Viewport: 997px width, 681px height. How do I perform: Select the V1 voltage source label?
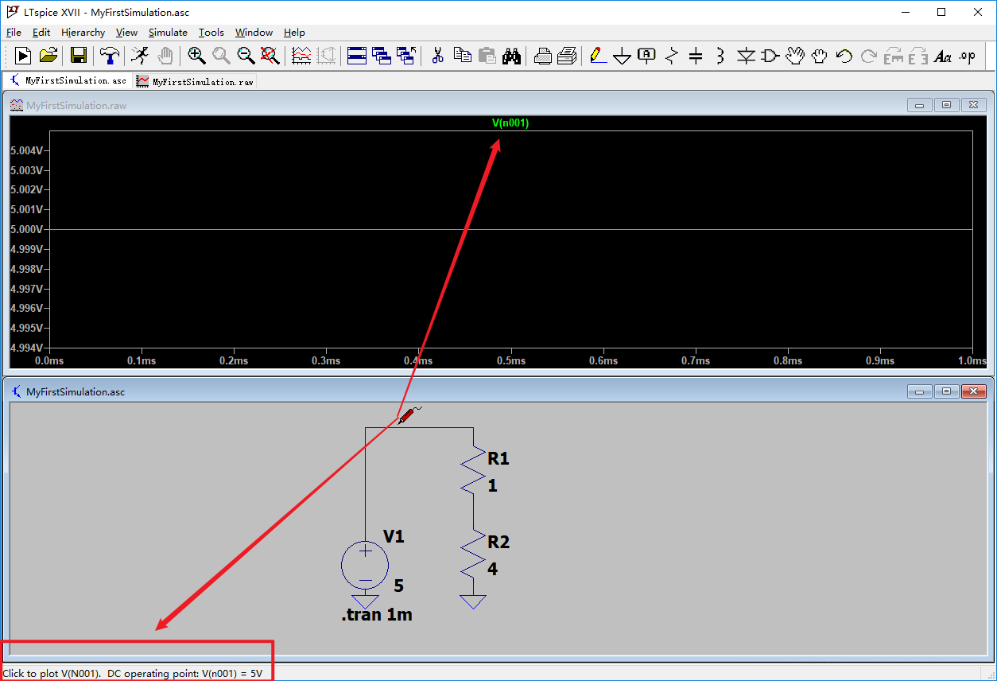click(x=394, y=536)
